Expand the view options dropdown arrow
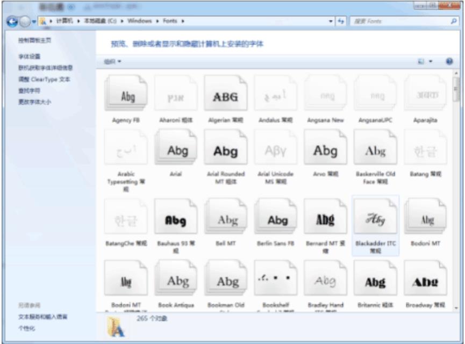Image resolution: width=465 pixels, height=344 pixels. pyautogui.click(x=431, y=61)
